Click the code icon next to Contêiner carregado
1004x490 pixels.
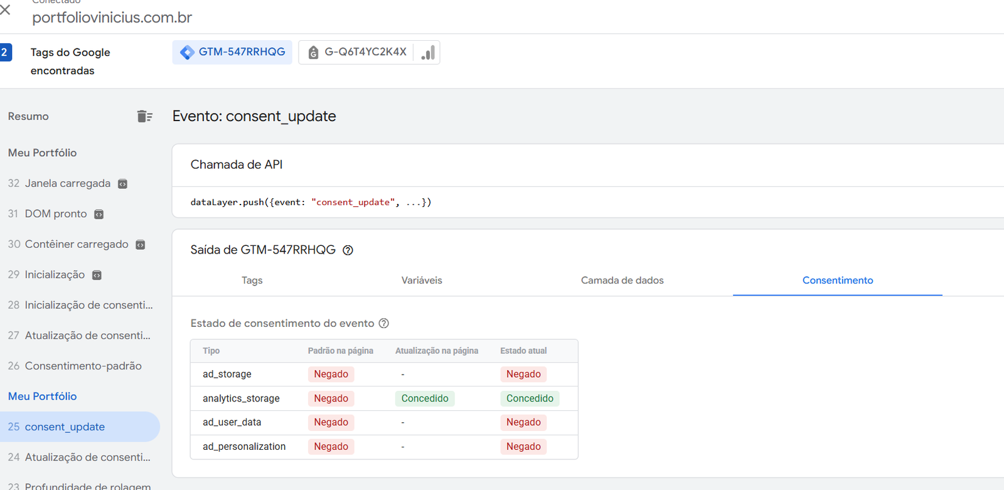pos(141,245)
